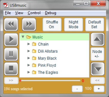Start playback with the Play button

point(11,40)
